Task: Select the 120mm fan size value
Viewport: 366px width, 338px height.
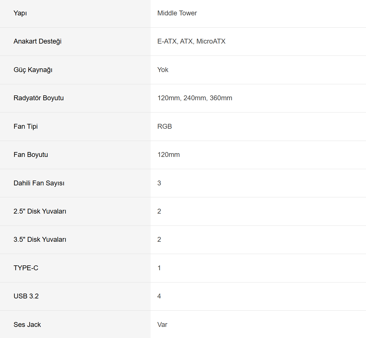Action: 169,155
